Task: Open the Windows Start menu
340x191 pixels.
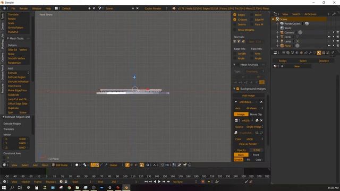Action: click(4, 187)
